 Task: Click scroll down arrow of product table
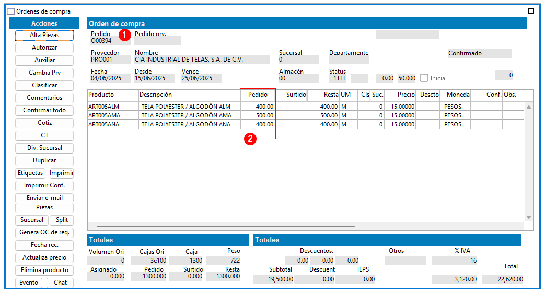[529, 217]
